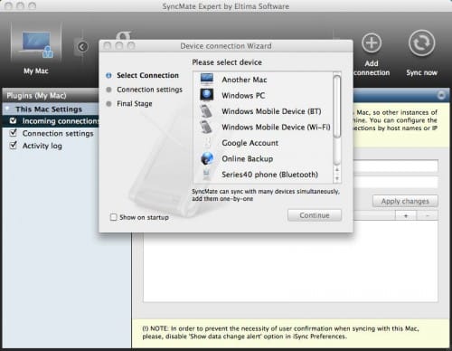Select 'Series40 phone (Bluetooth)' entry text
The height and width of the screenshot is (351, 452).
(269, 175)
